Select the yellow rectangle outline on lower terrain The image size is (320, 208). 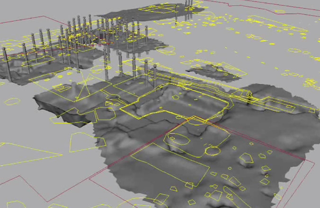pos(166,165)
